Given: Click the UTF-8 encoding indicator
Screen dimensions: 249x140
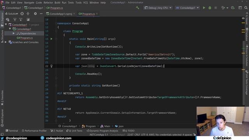Looking at the screenshot, I should tap(144, 135).
